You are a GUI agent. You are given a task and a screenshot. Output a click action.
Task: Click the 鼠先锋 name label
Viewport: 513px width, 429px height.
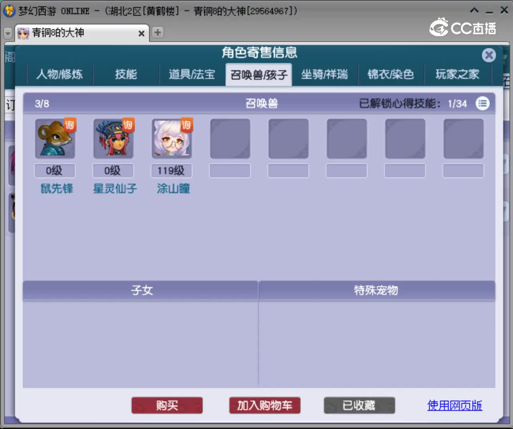click(x=57, y=188)
